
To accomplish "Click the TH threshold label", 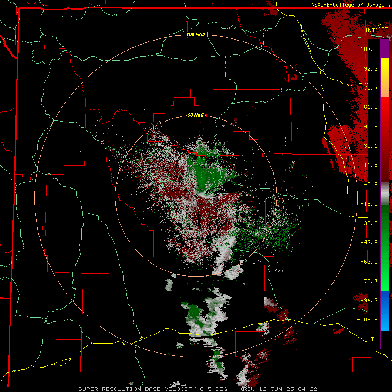I will [374, 339].
